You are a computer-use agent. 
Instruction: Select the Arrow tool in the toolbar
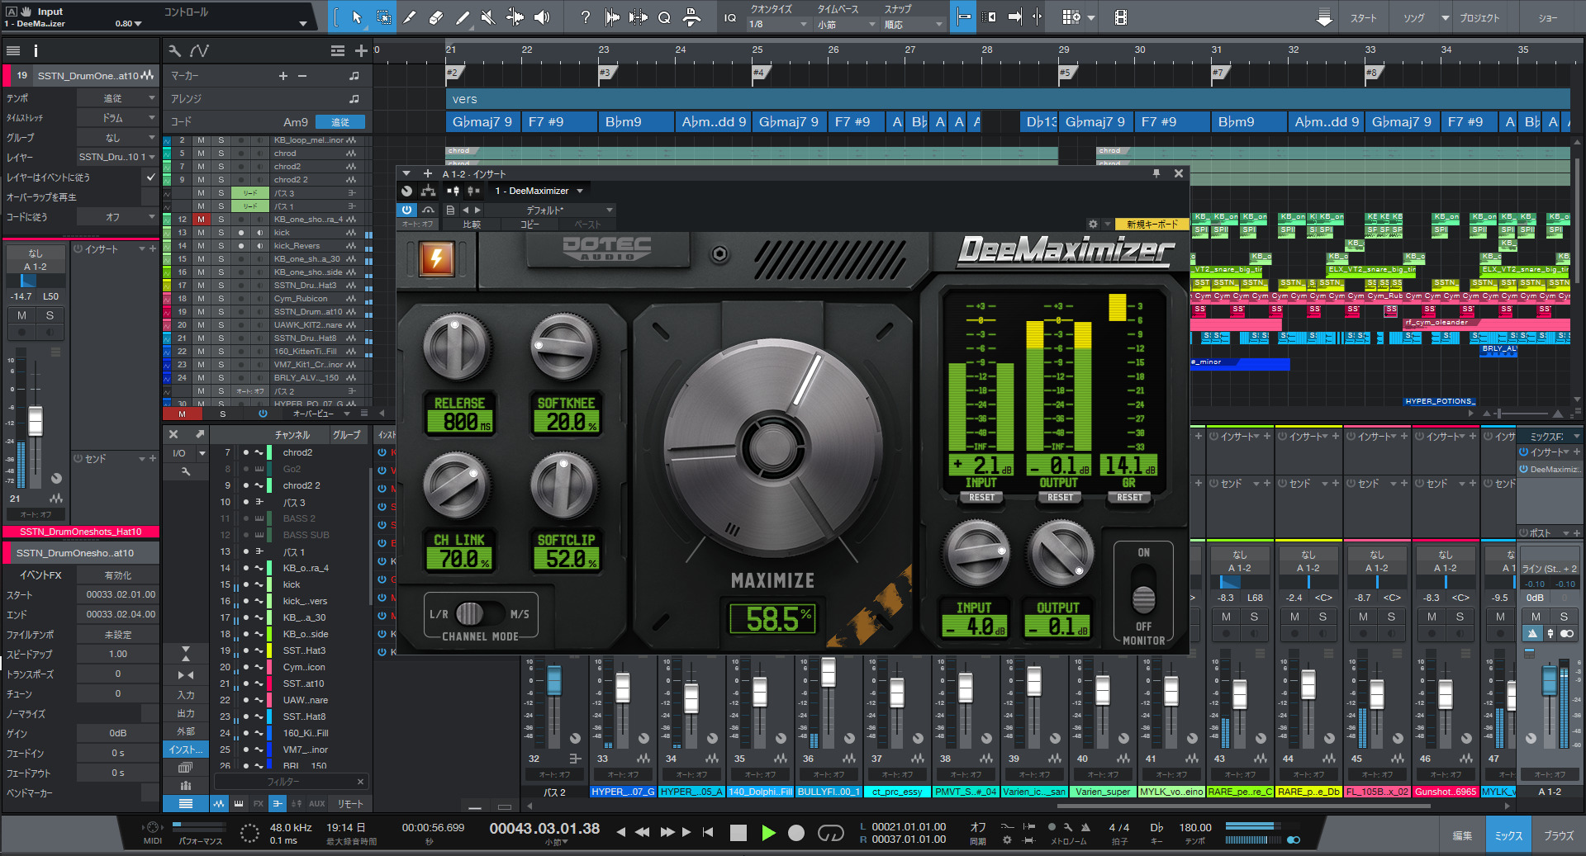tap(357, 17)
